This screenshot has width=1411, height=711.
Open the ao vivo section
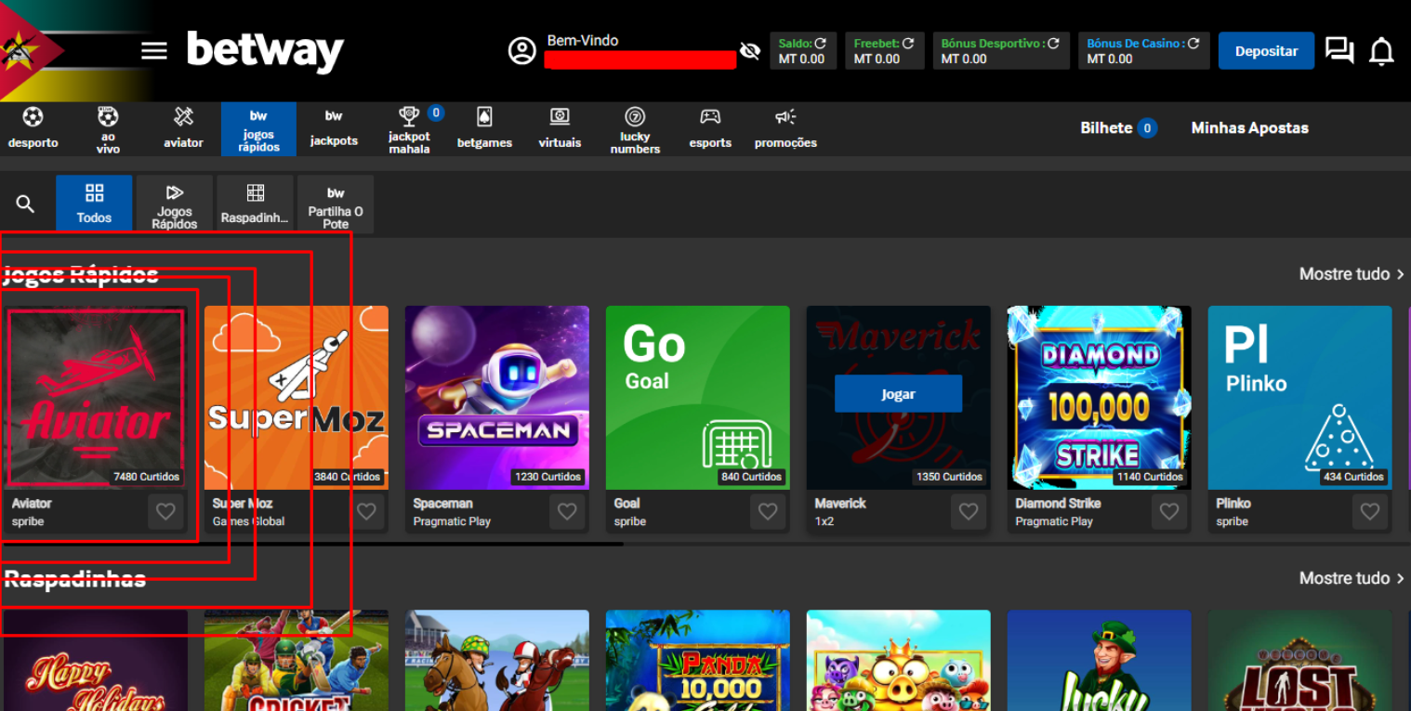108,128
